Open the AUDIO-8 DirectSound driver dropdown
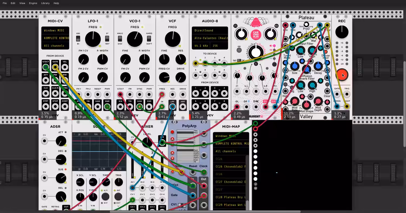406x213 pixels. 210,30
